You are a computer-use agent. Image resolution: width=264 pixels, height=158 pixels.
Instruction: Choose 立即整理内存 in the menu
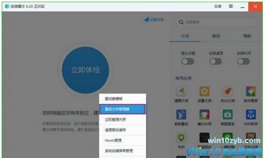click(x=123, y=119)
